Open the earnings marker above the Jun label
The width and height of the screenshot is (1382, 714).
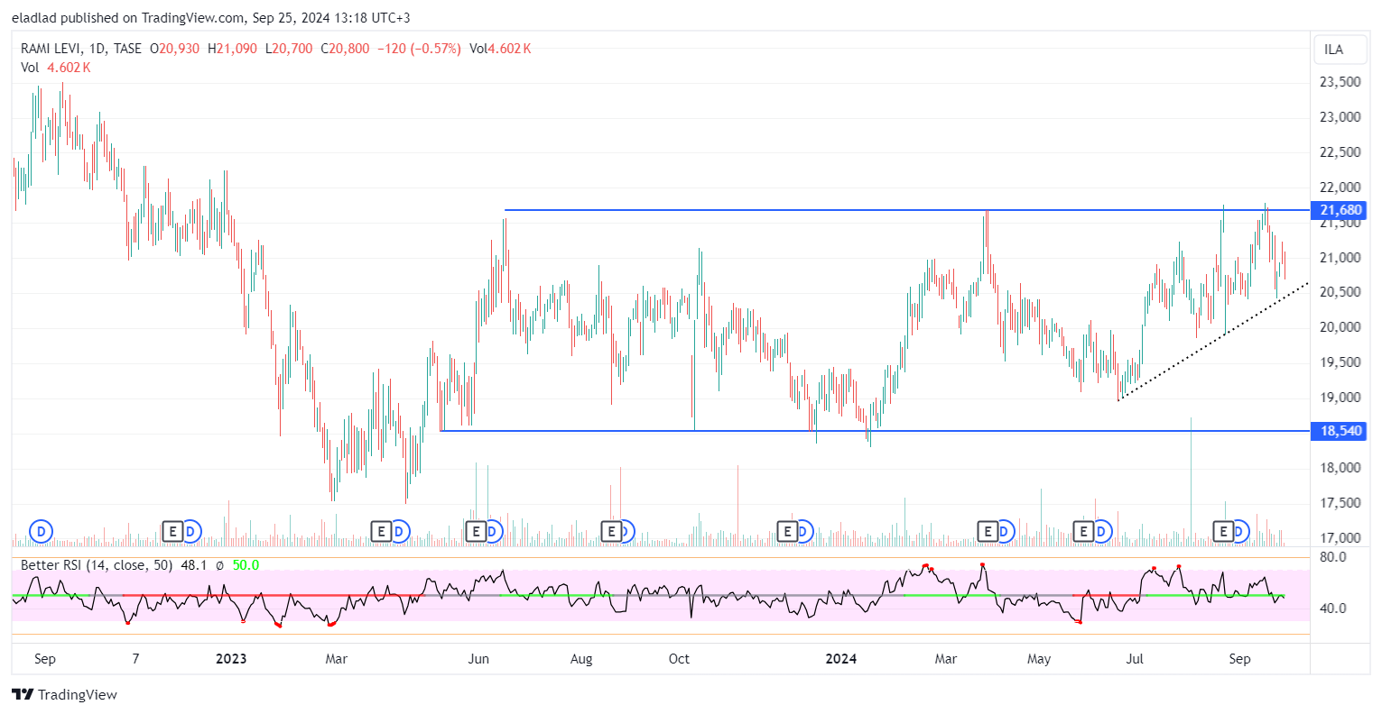[476, 532]
